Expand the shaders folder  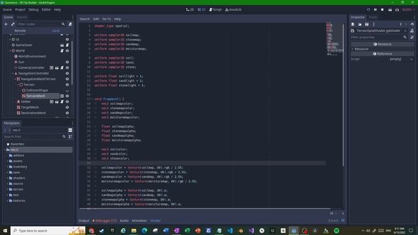click(7, 178)
